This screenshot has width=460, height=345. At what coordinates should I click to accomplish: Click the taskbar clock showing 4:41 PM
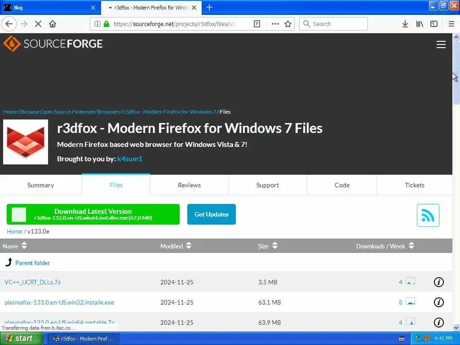coord(443,339)
